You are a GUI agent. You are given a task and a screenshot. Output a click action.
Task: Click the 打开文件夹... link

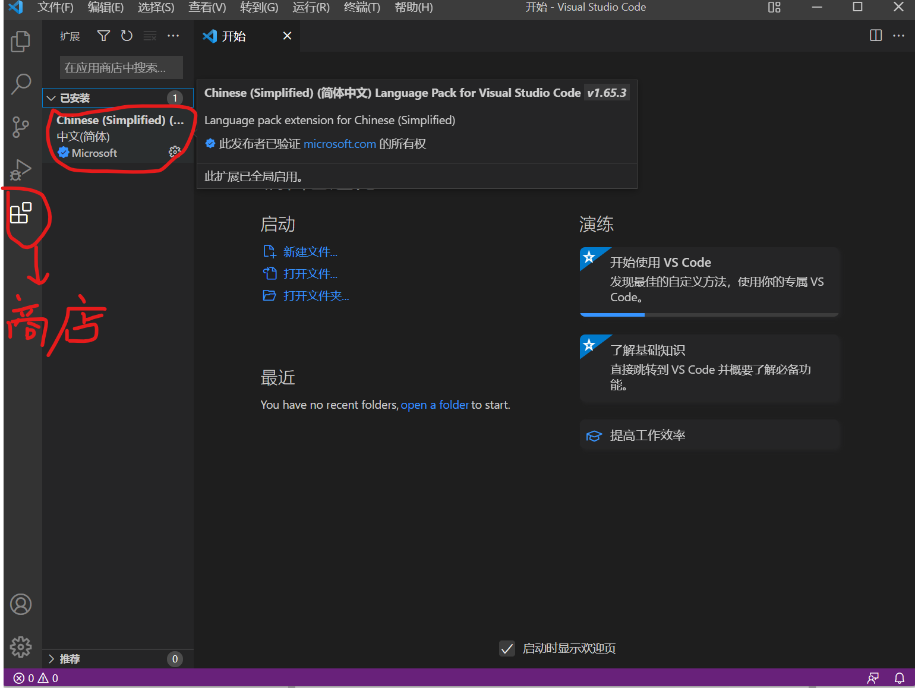coord(315,296)
